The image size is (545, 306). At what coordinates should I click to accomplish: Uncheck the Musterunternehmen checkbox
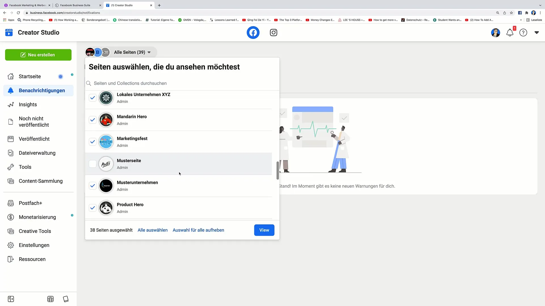[x=93, y=186]
